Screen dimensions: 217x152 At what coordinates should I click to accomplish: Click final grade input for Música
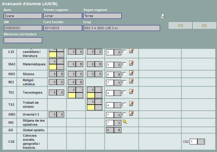[x=110, y=75]
